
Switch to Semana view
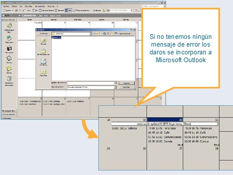point(60,10)
